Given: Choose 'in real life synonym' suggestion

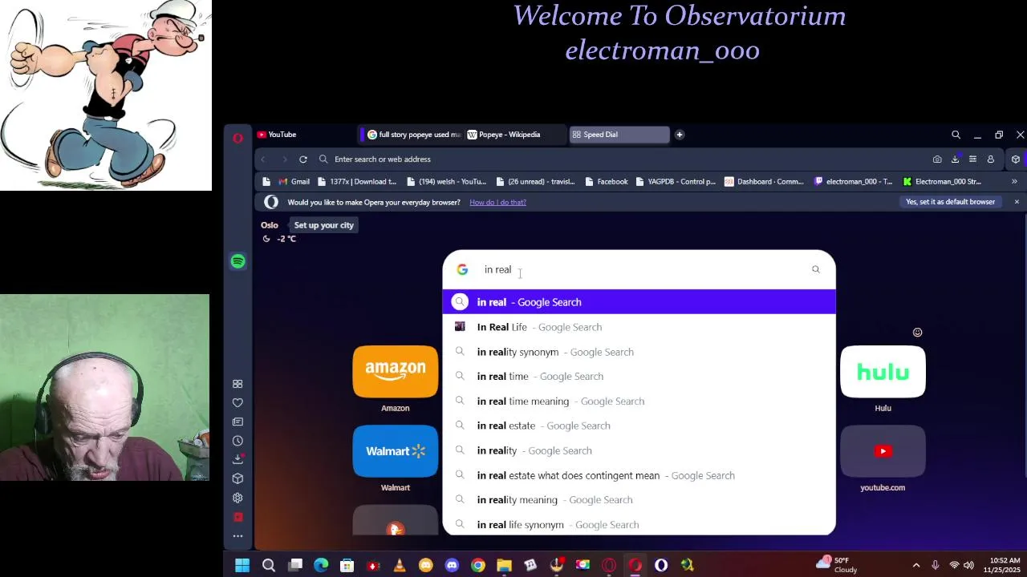Looking at the screenshot, I should click(x=639, y=525).
